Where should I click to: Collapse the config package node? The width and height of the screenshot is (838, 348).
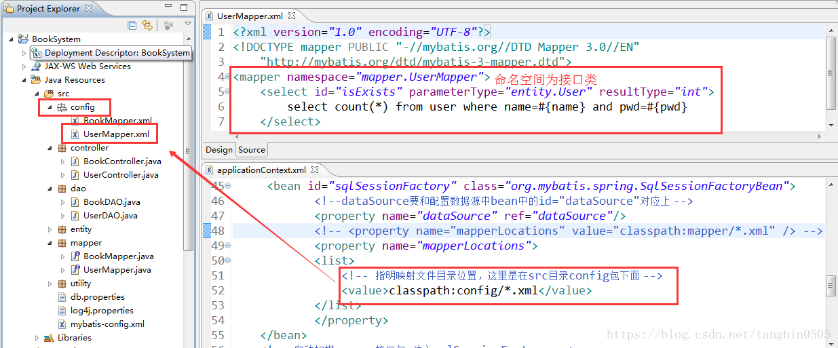pyautogui.click(x=50, y=107)
